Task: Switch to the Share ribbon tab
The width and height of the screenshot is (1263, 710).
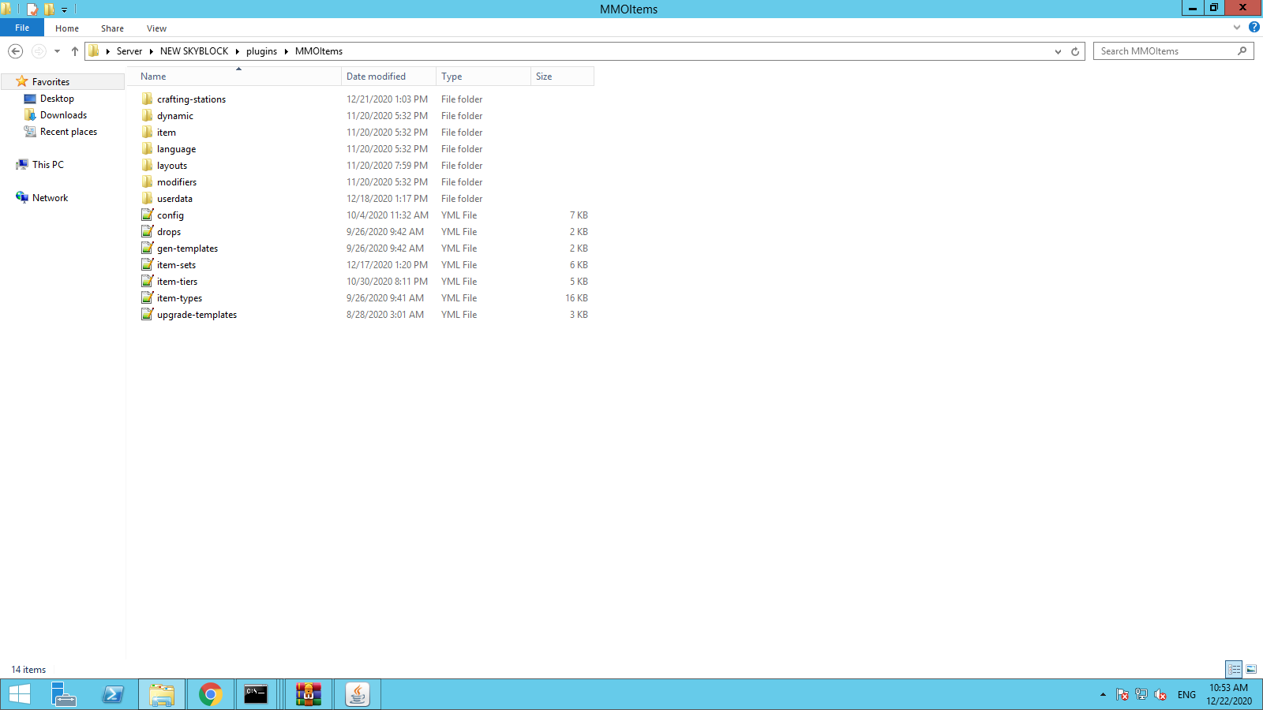Action: pyautogui.click(x=112, y=28)
